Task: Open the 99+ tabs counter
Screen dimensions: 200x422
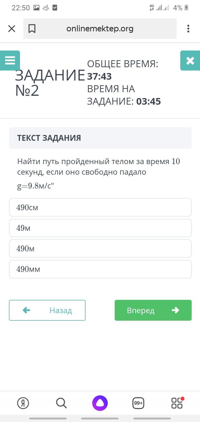Action: tap(138, 403)
